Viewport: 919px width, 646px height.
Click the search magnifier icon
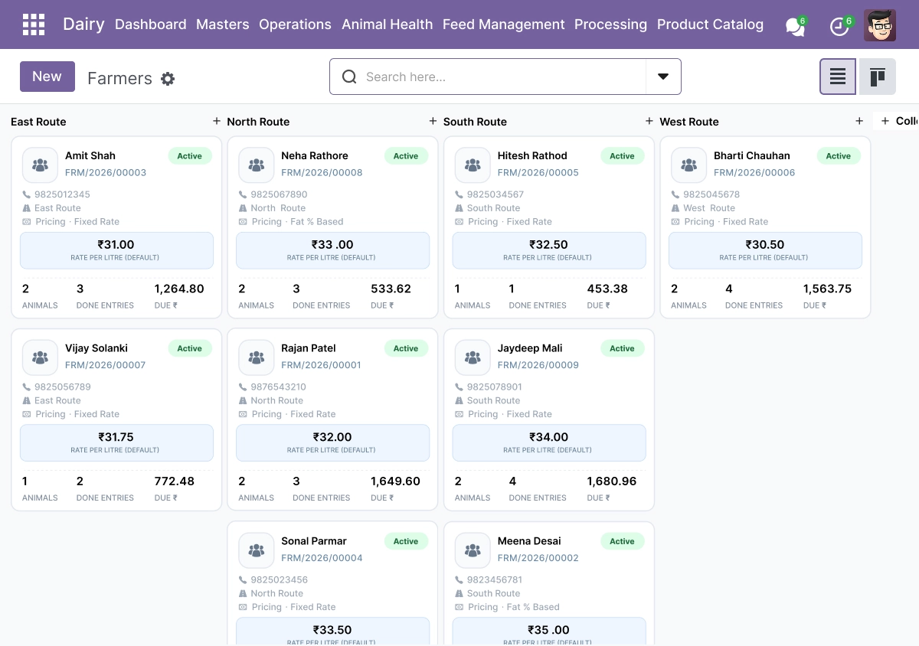[x=349, y=77]
